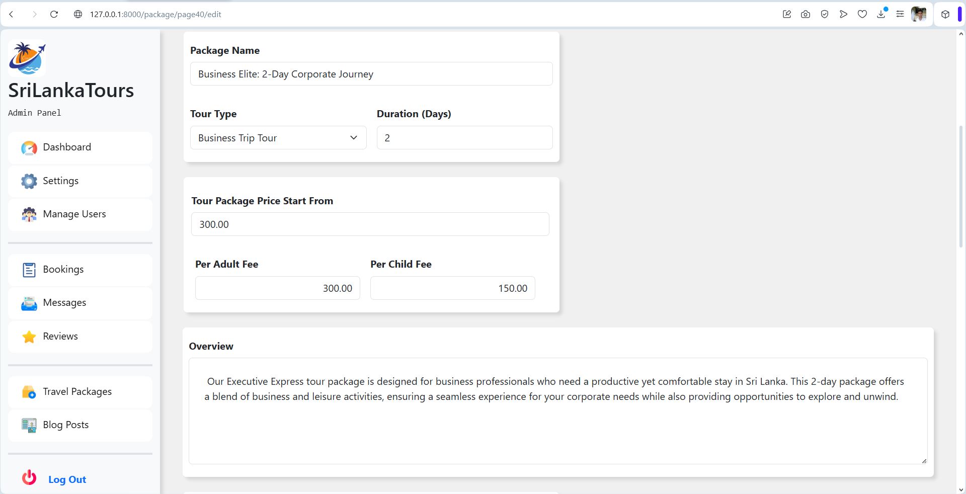The image size is (966, 494).
Task: Open Dashboard from the sidebar
Action: pos(80,148)
